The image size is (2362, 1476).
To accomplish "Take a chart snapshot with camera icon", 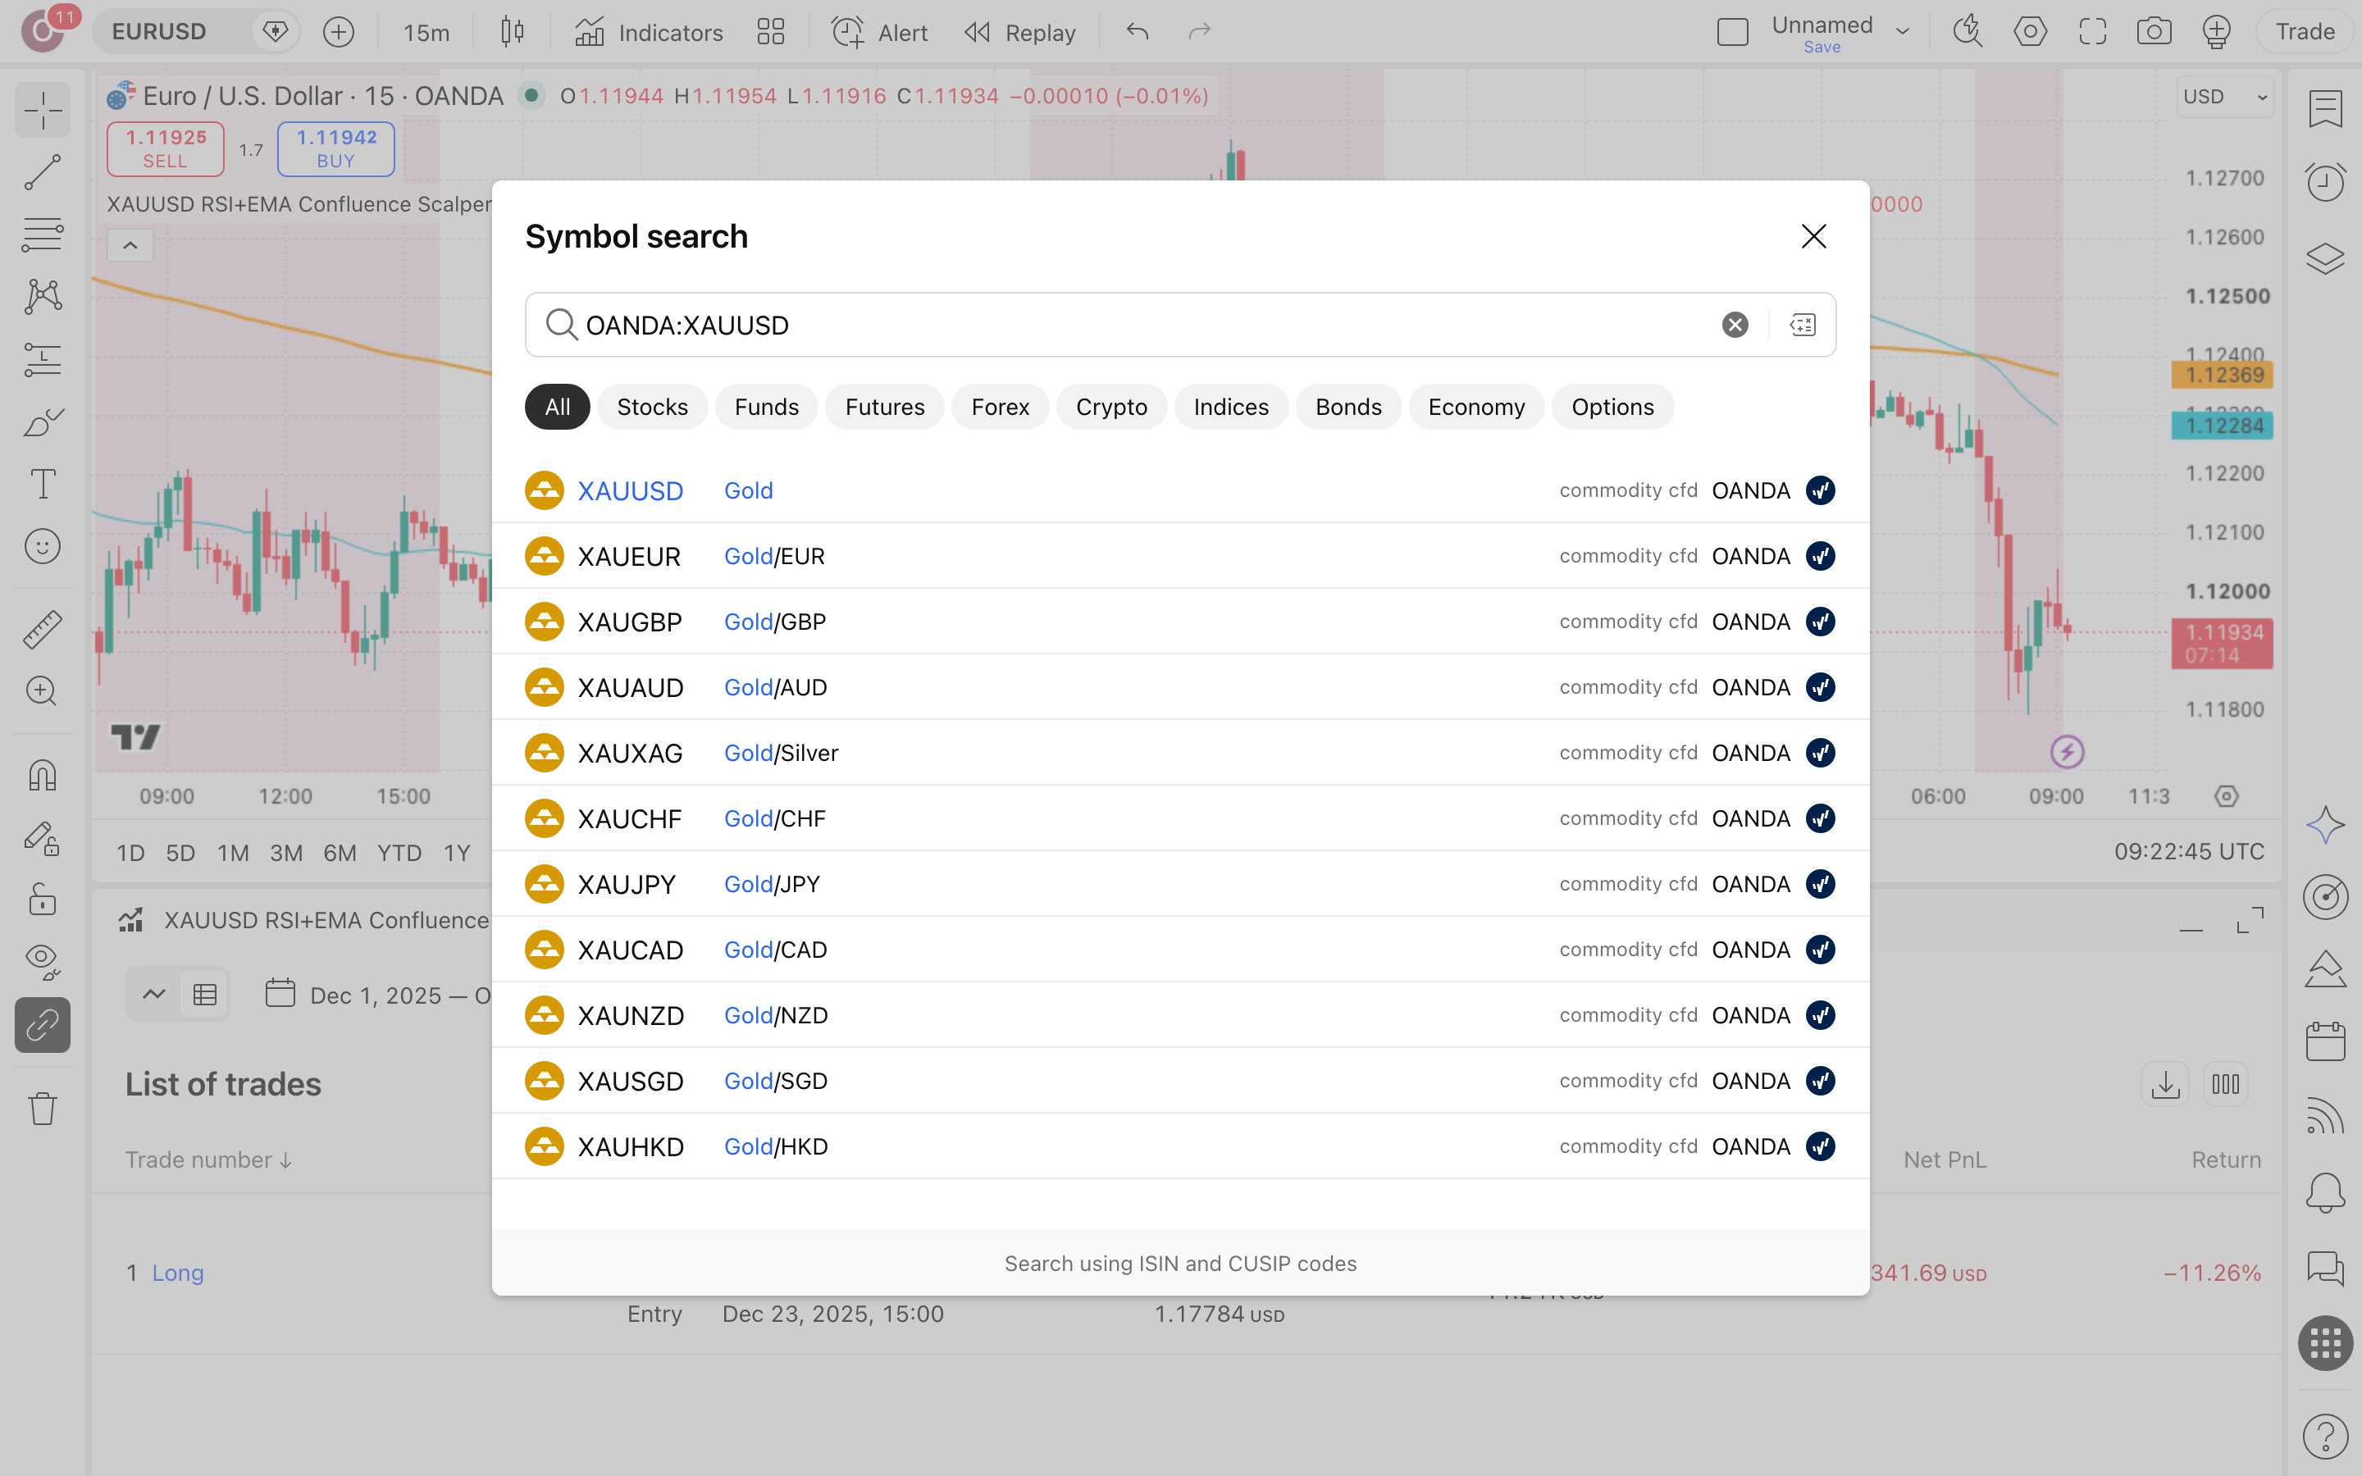I will click(2155, 32).
